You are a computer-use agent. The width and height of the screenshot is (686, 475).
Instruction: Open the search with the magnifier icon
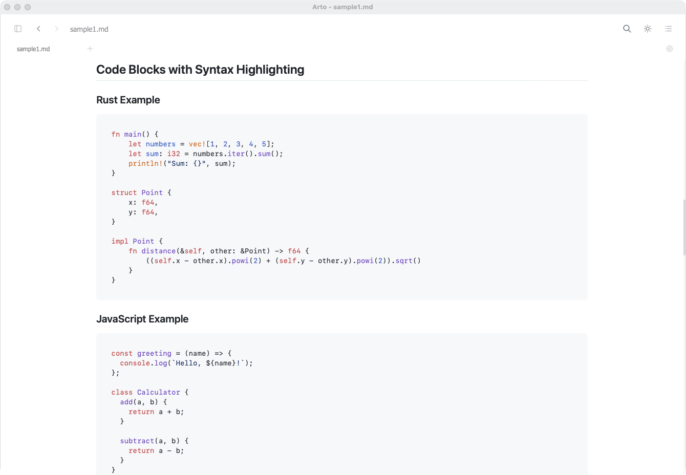[627, 29]
